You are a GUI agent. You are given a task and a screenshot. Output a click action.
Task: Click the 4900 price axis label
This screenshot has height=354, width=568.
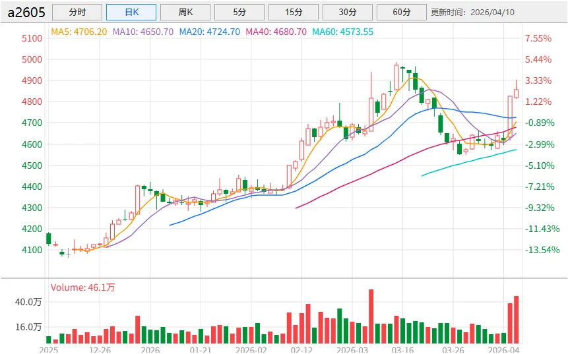pyautogui.click(x=32, y=80)
